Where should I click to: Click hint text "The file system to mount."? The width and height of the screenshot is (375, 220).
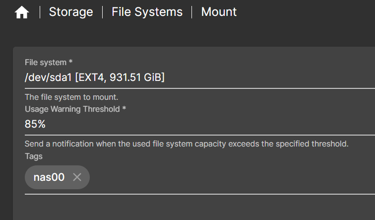[71, 97]
